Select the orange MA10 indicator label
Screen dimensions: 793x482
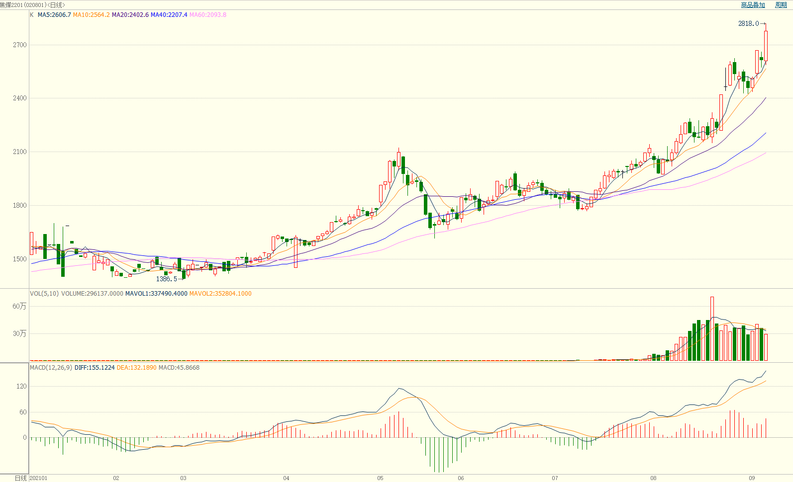pyautogui.click(x=91, y=15)
